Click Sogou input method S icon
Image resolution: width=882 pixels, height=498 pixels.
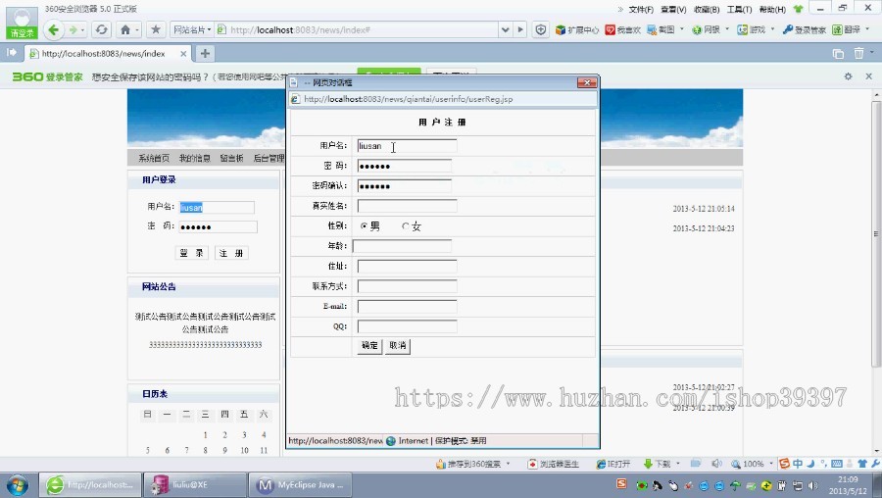784,464
